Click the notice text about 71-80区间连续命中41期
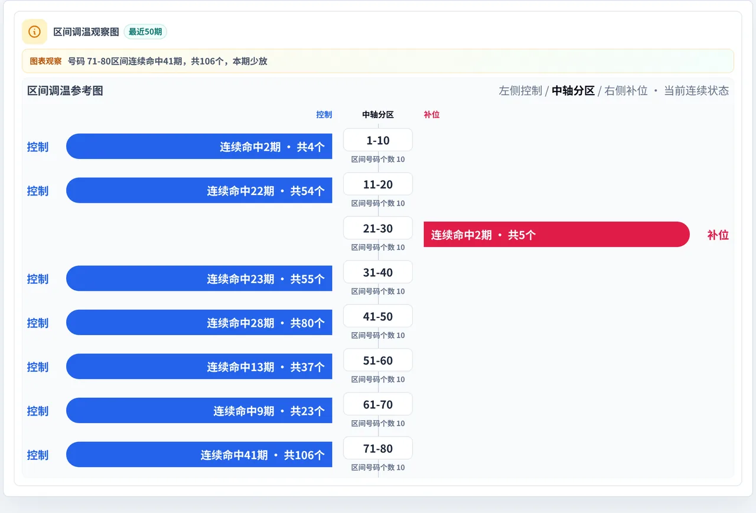The width and height of the screenshot is (756, 513). coord(168,61)
